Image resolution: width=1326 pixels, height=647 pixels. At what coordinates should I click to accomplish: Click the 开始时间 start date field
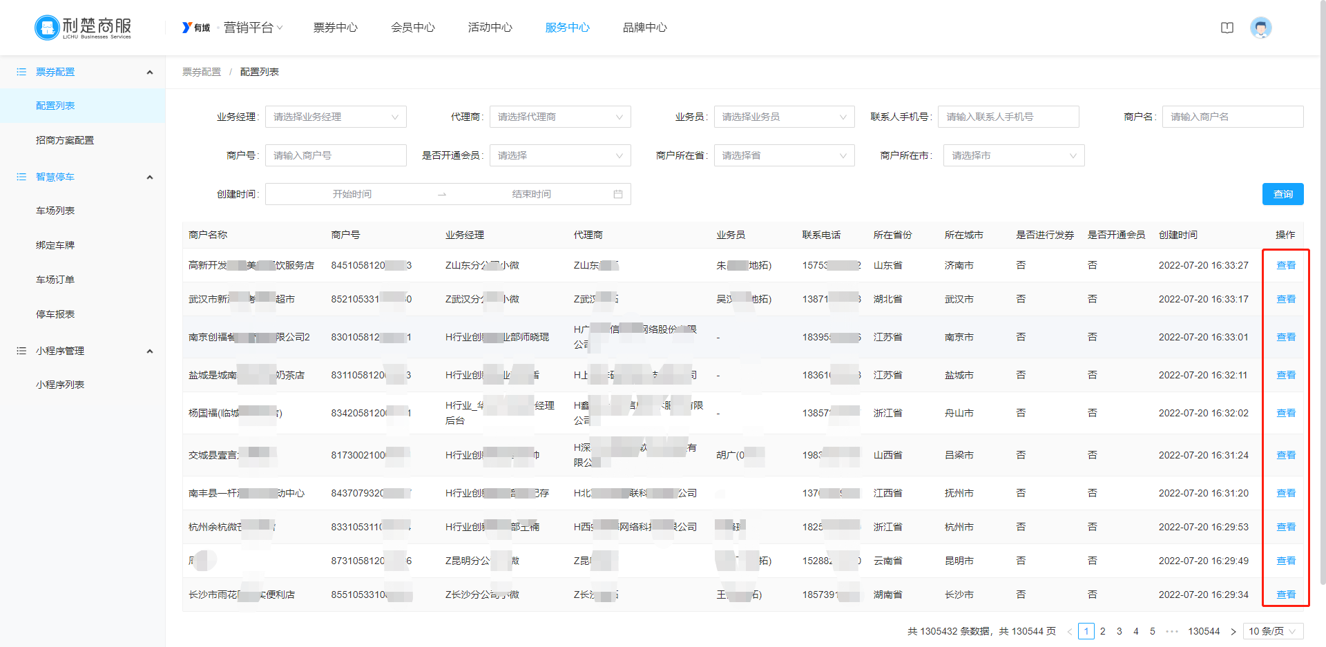point(352,194)
